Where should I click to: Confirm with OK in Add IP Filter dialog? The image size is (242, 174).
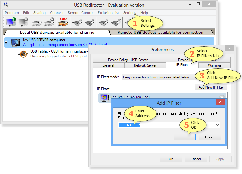[x=184, y=137]
